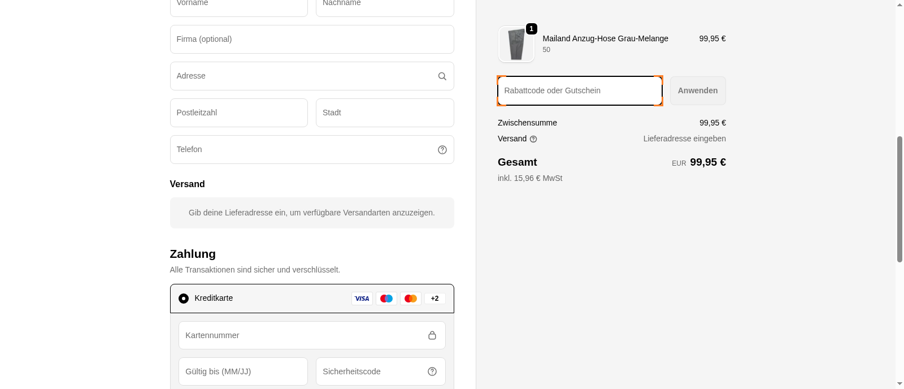Click the Versand info question mark icon
This screenshot has width=904, height=389.
coord(533,139)
